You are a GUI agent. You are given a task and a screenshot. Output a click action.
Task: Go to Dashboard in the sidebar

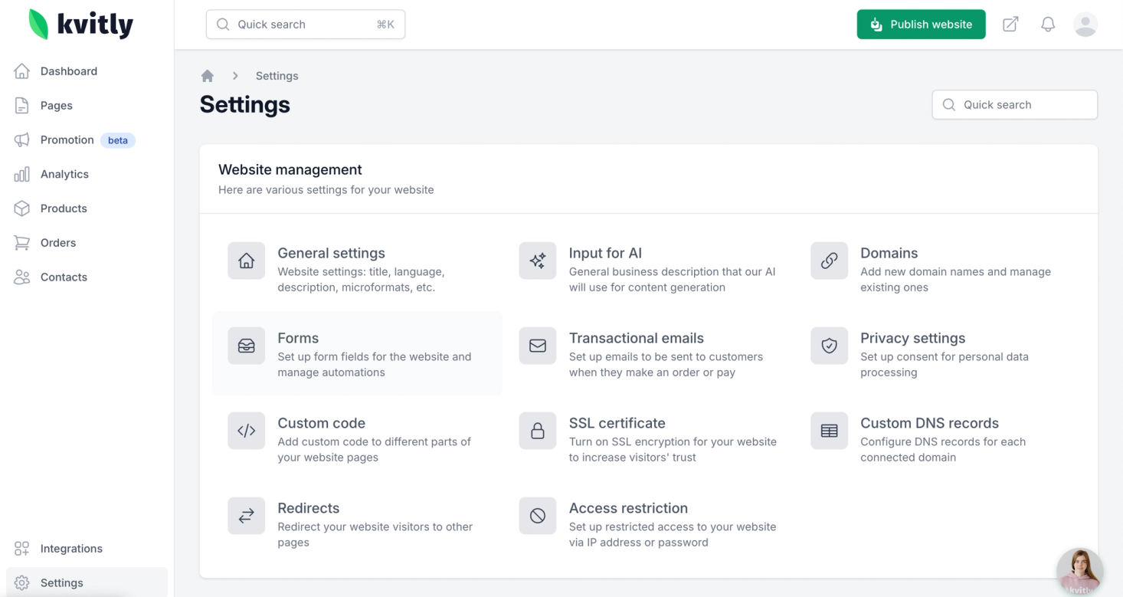click(69, 71)
